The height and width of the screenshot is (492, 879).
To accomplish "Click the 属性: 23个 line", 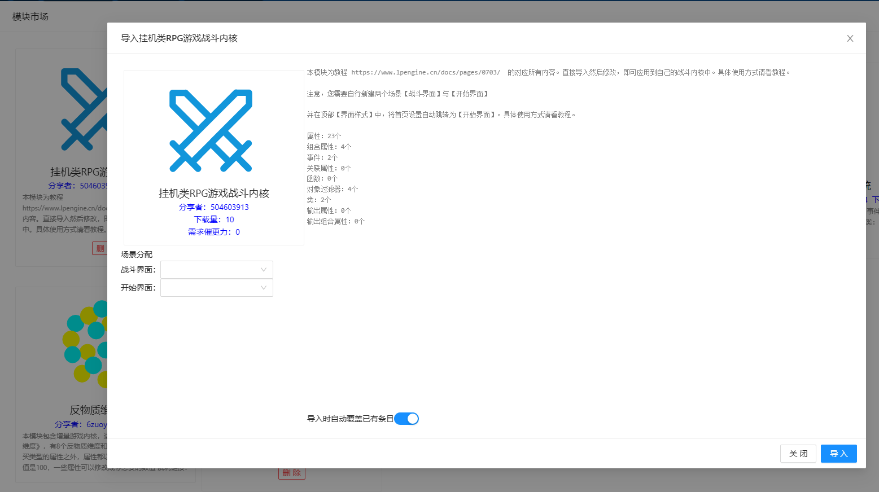I will 324,136.
